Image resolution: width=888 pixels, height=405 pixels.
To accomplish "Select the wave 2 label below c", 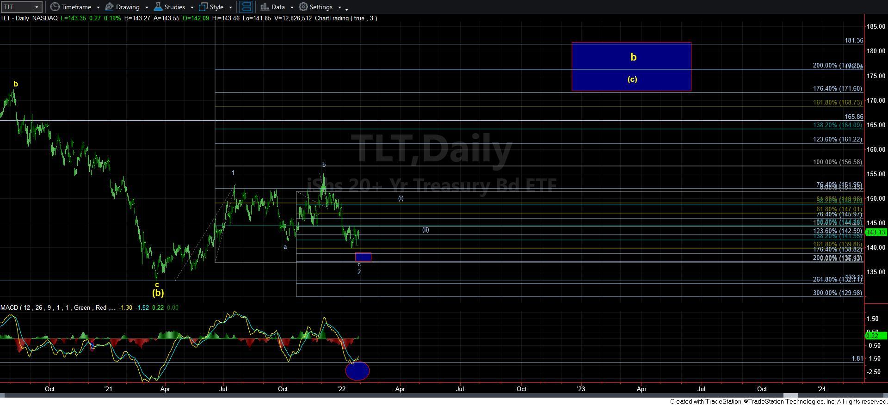I will click(359, 272).
